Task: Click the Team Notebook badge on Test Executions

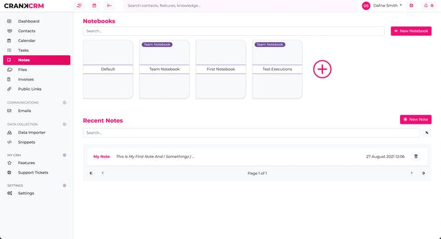Action: (270, 45)
